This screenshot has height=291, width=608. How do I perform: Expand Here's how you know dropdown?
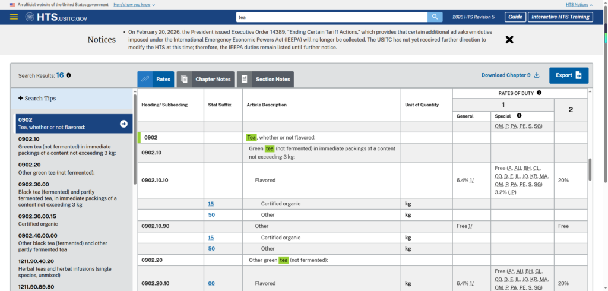click(x=134, y=5)
